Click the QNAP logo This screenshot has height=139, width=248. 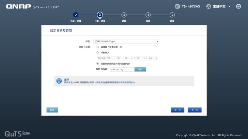click(x=18, y=6)
